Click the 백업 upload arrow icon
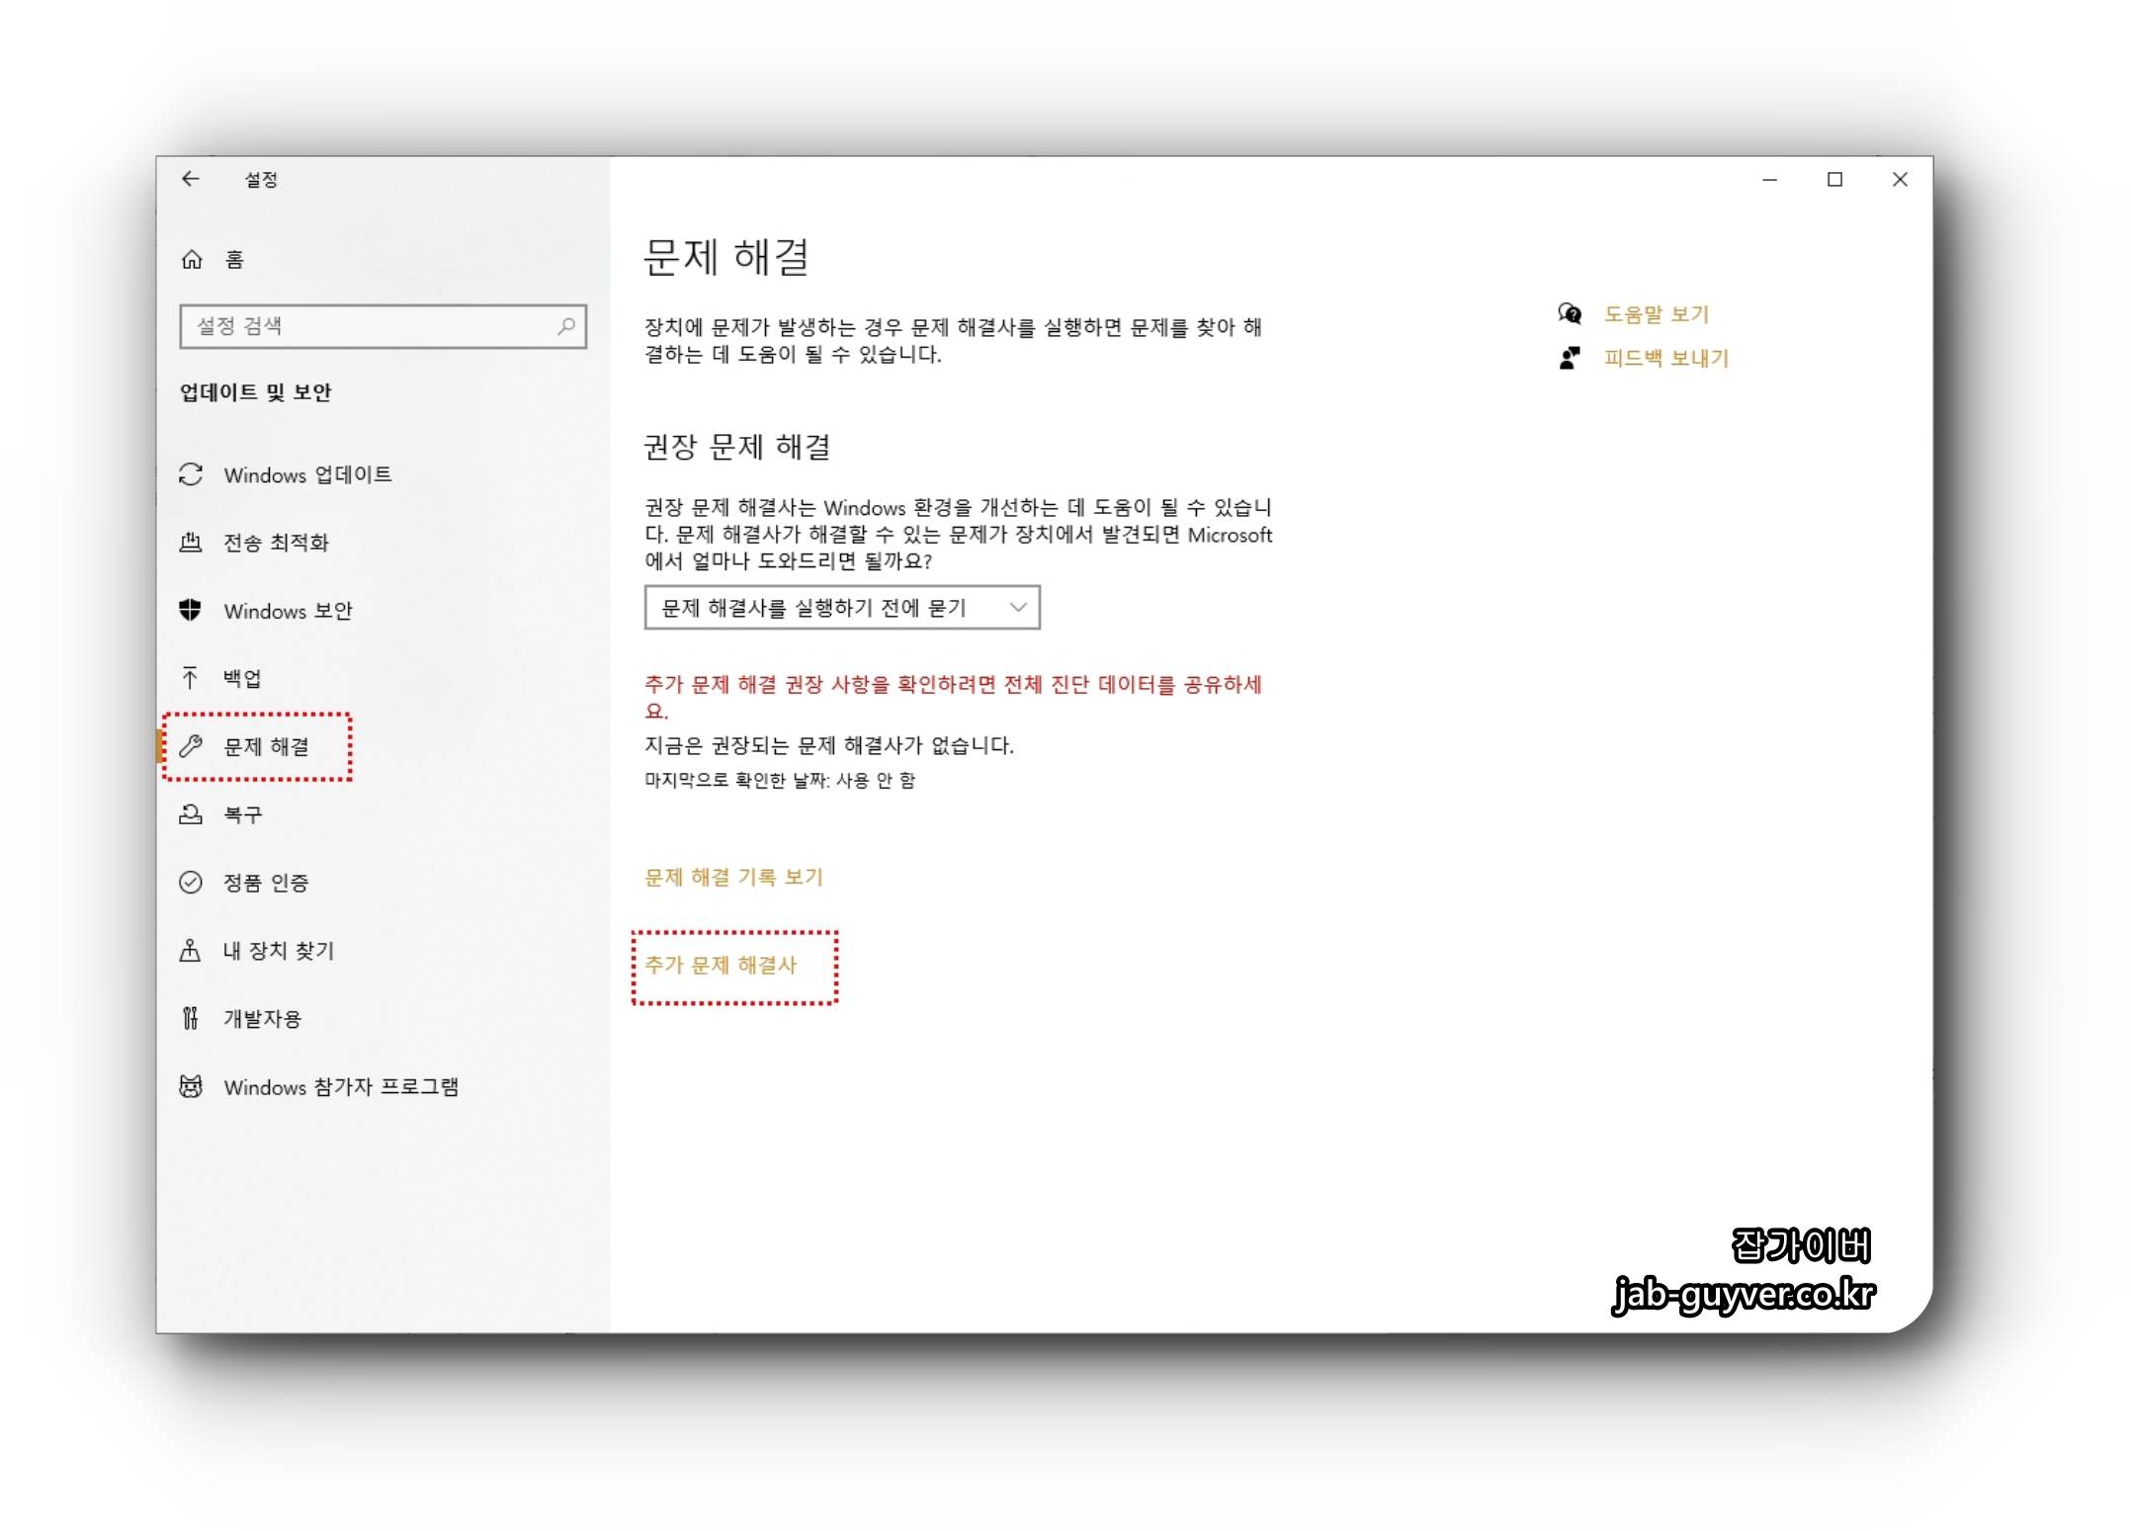 (x=191, y=678)
